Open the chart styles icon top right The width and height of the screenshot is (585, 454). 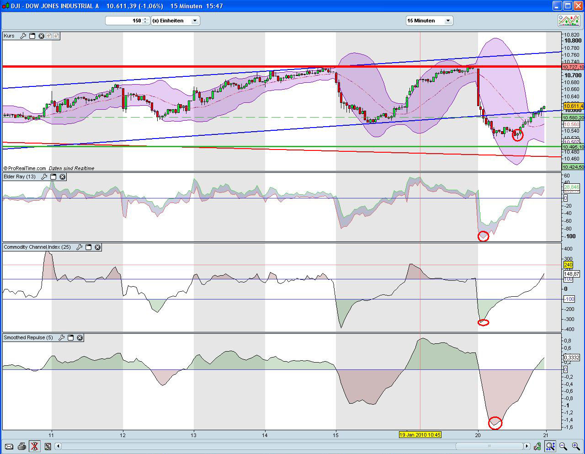pyautogui.click(x=568, y=20)
